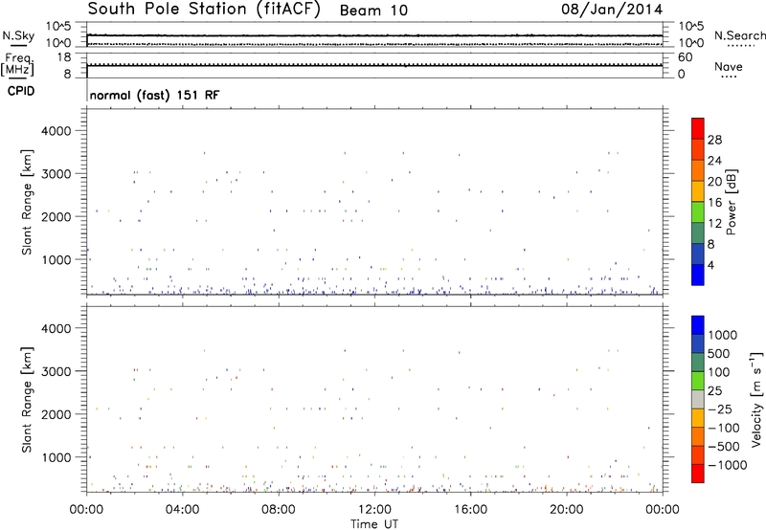Select the 'Freq. [MHz]' axis label
The image size is (766, 530).
point(17,65)
